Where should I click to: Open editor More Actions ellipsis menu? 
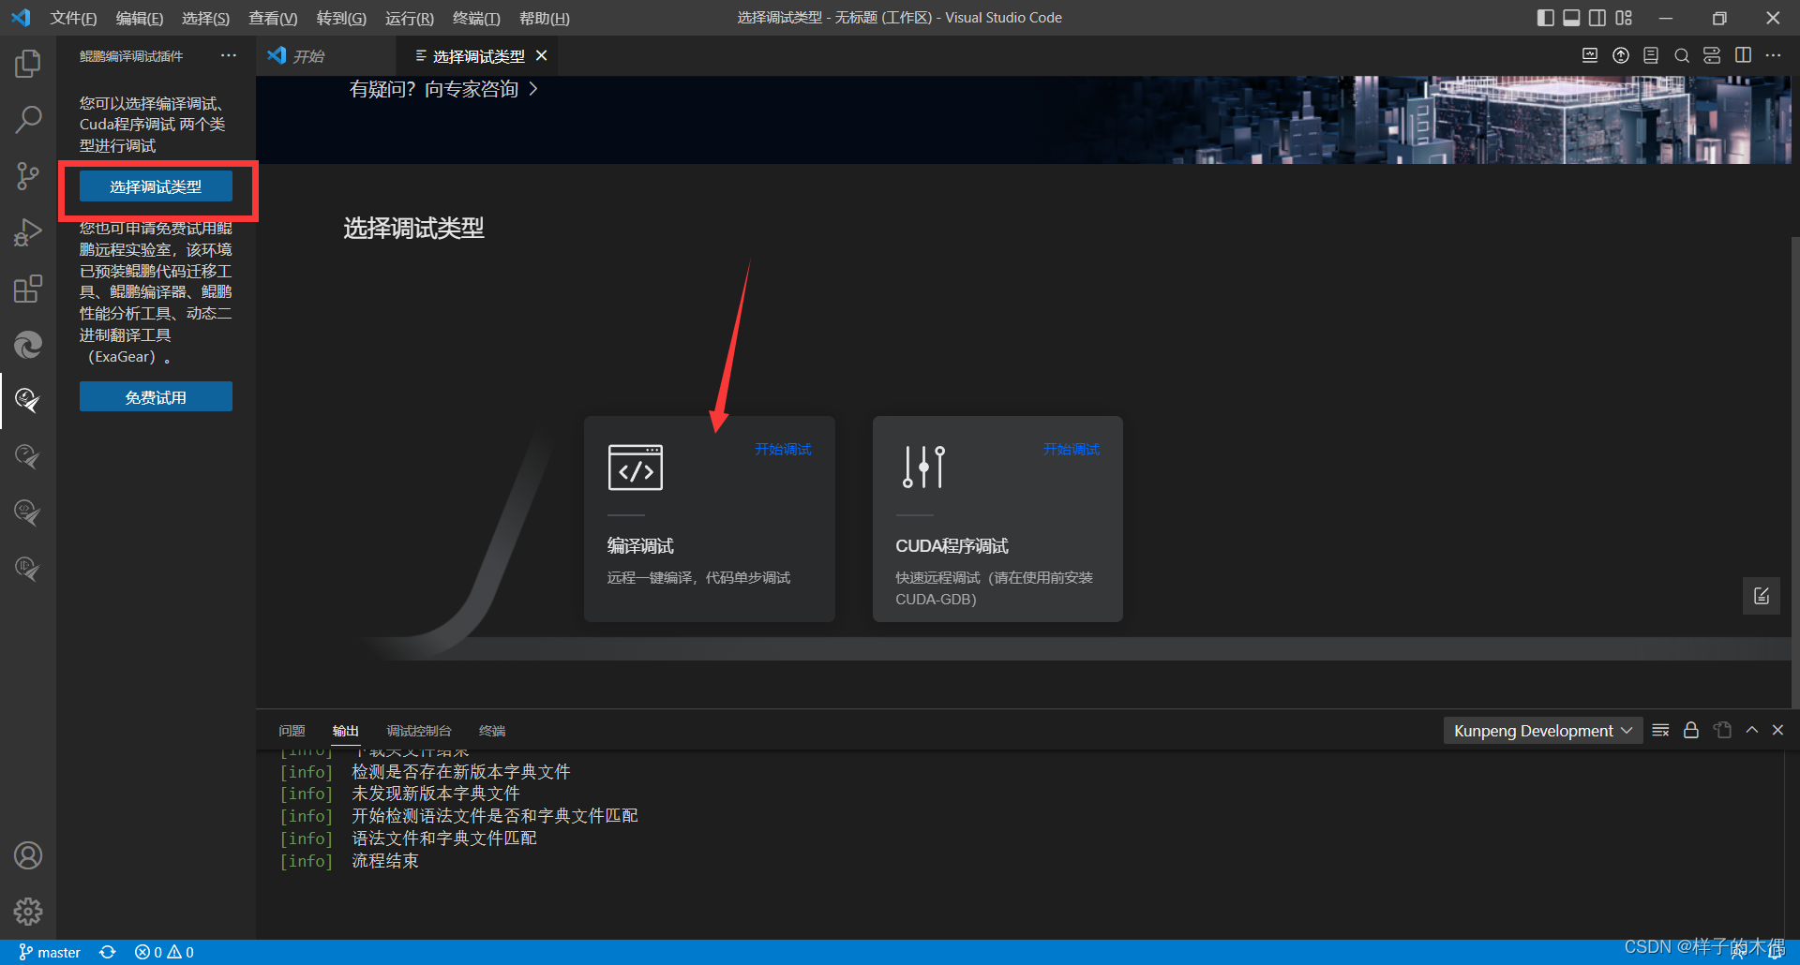1773,56
